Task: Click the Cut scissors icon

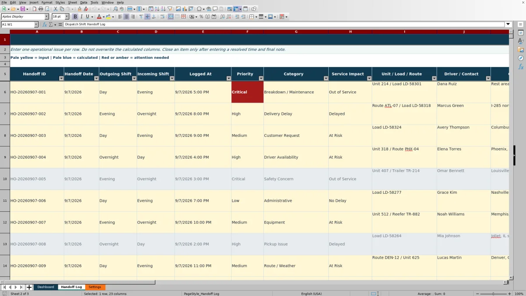Action: pyautogui.click(x=55, y=9)
